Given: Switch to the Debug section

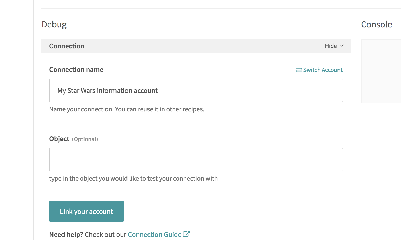Looking at the screenshot, I should 54,24.
